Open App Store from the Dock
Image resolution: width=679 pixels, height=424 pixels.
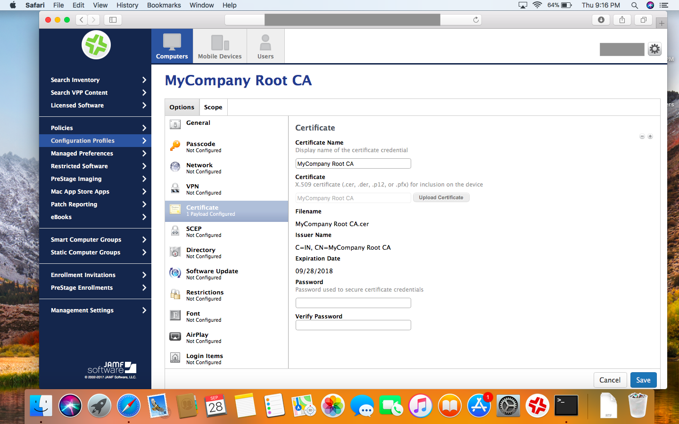point(479,406)
